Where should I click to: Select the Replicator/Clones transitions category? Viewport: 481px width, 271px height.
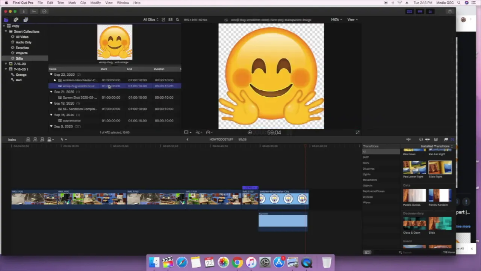point(374,191)
